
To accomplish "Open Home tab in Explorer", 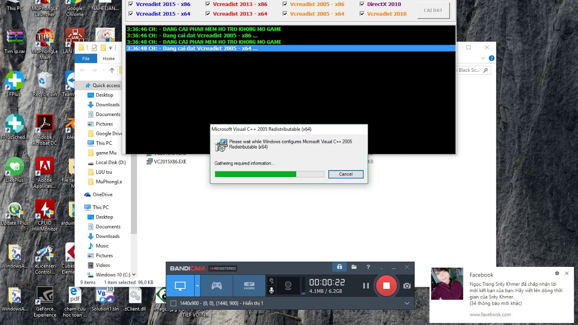I will click(x=108, y=59).
